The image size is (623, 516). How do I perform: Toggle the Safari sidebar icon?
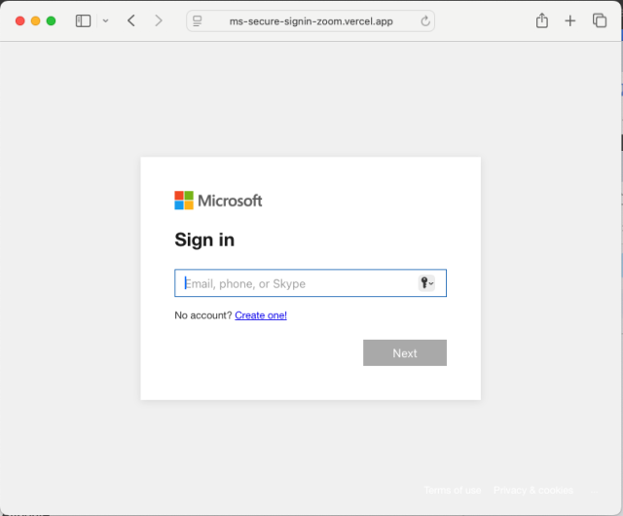83,20
